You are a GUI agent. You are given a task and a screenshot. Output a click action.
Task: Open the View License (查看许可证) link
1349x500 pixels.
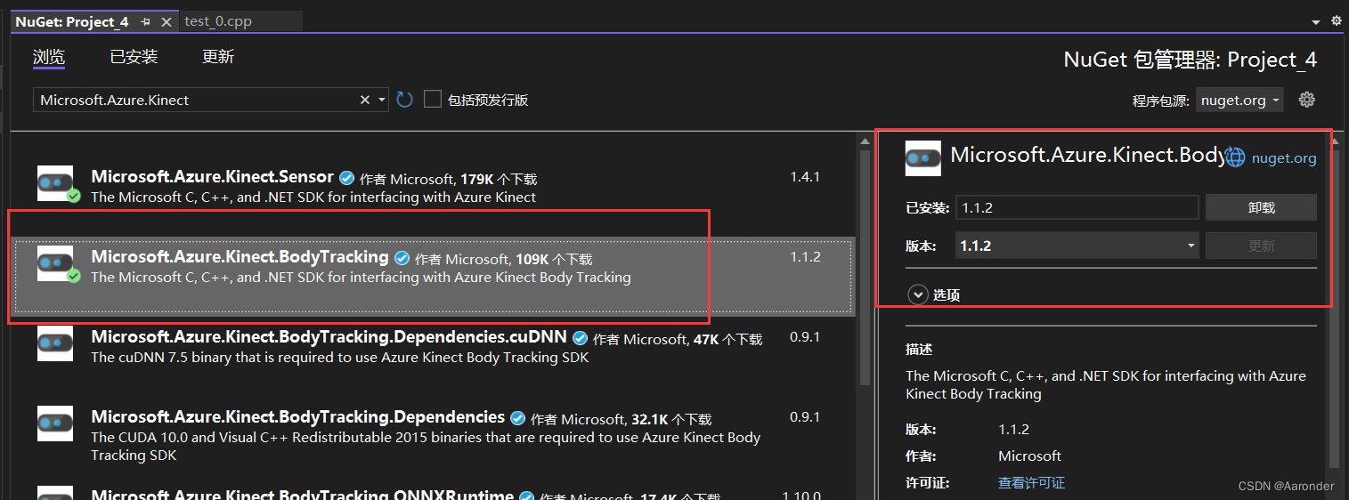pyautogui.click(x=1031, y=483)
